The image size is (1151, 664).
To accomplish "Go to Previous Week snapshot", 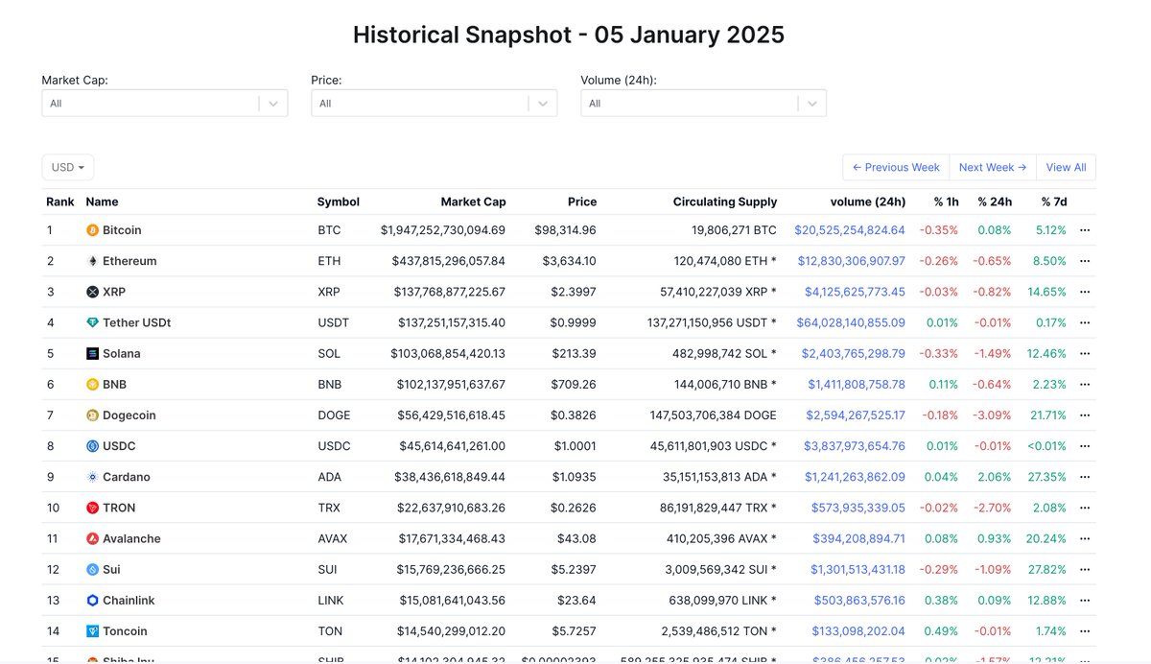I will (x=896, y=167).
